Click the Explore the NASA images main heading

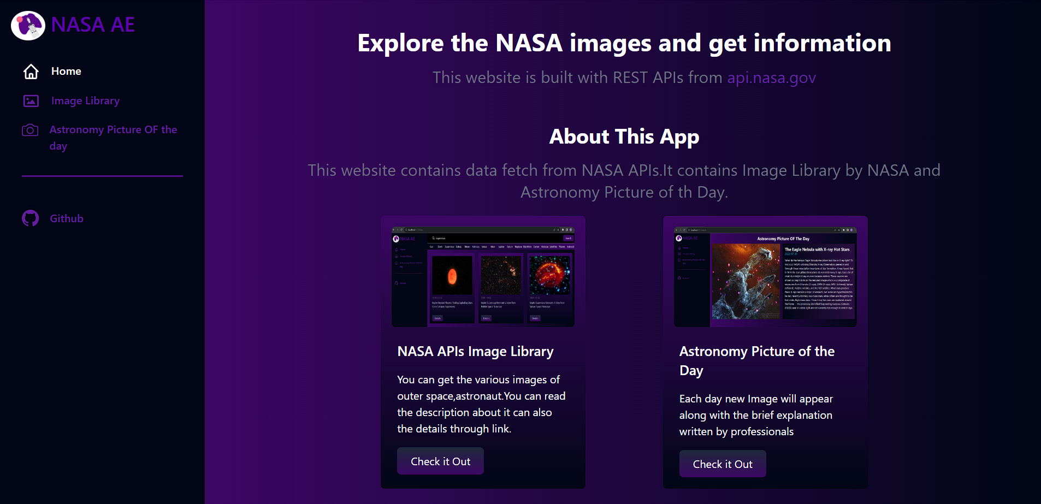[x=624, y=43]
